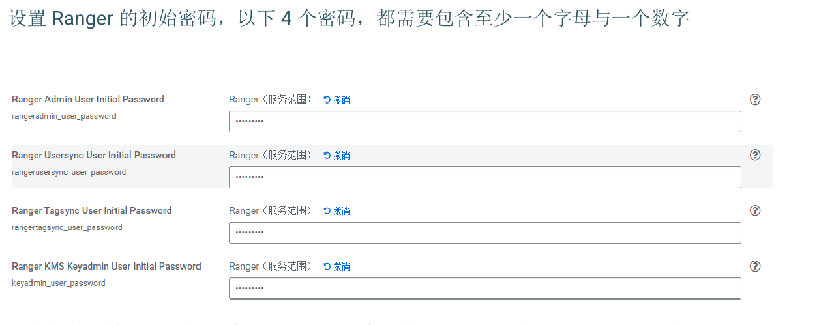Click help icon for Ranger KMS Keyadmin password
This screenshot has width=834, height=325.
coord(755,266)
